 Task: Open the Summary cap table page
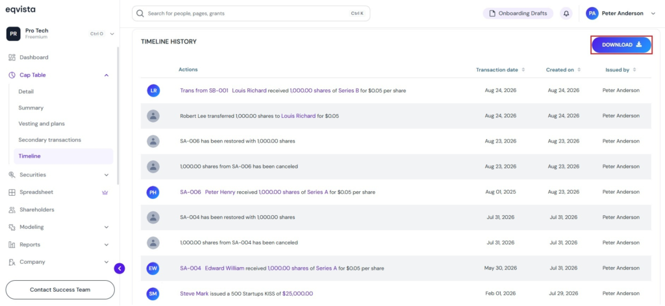click(x=31, y=108)
